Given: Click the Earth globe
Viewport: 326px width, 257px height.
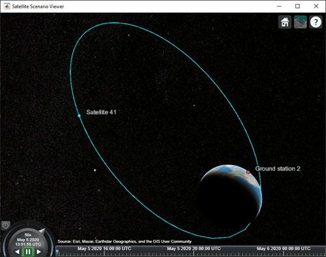Looking at the screenshot, I should click(x=230, y=198).
